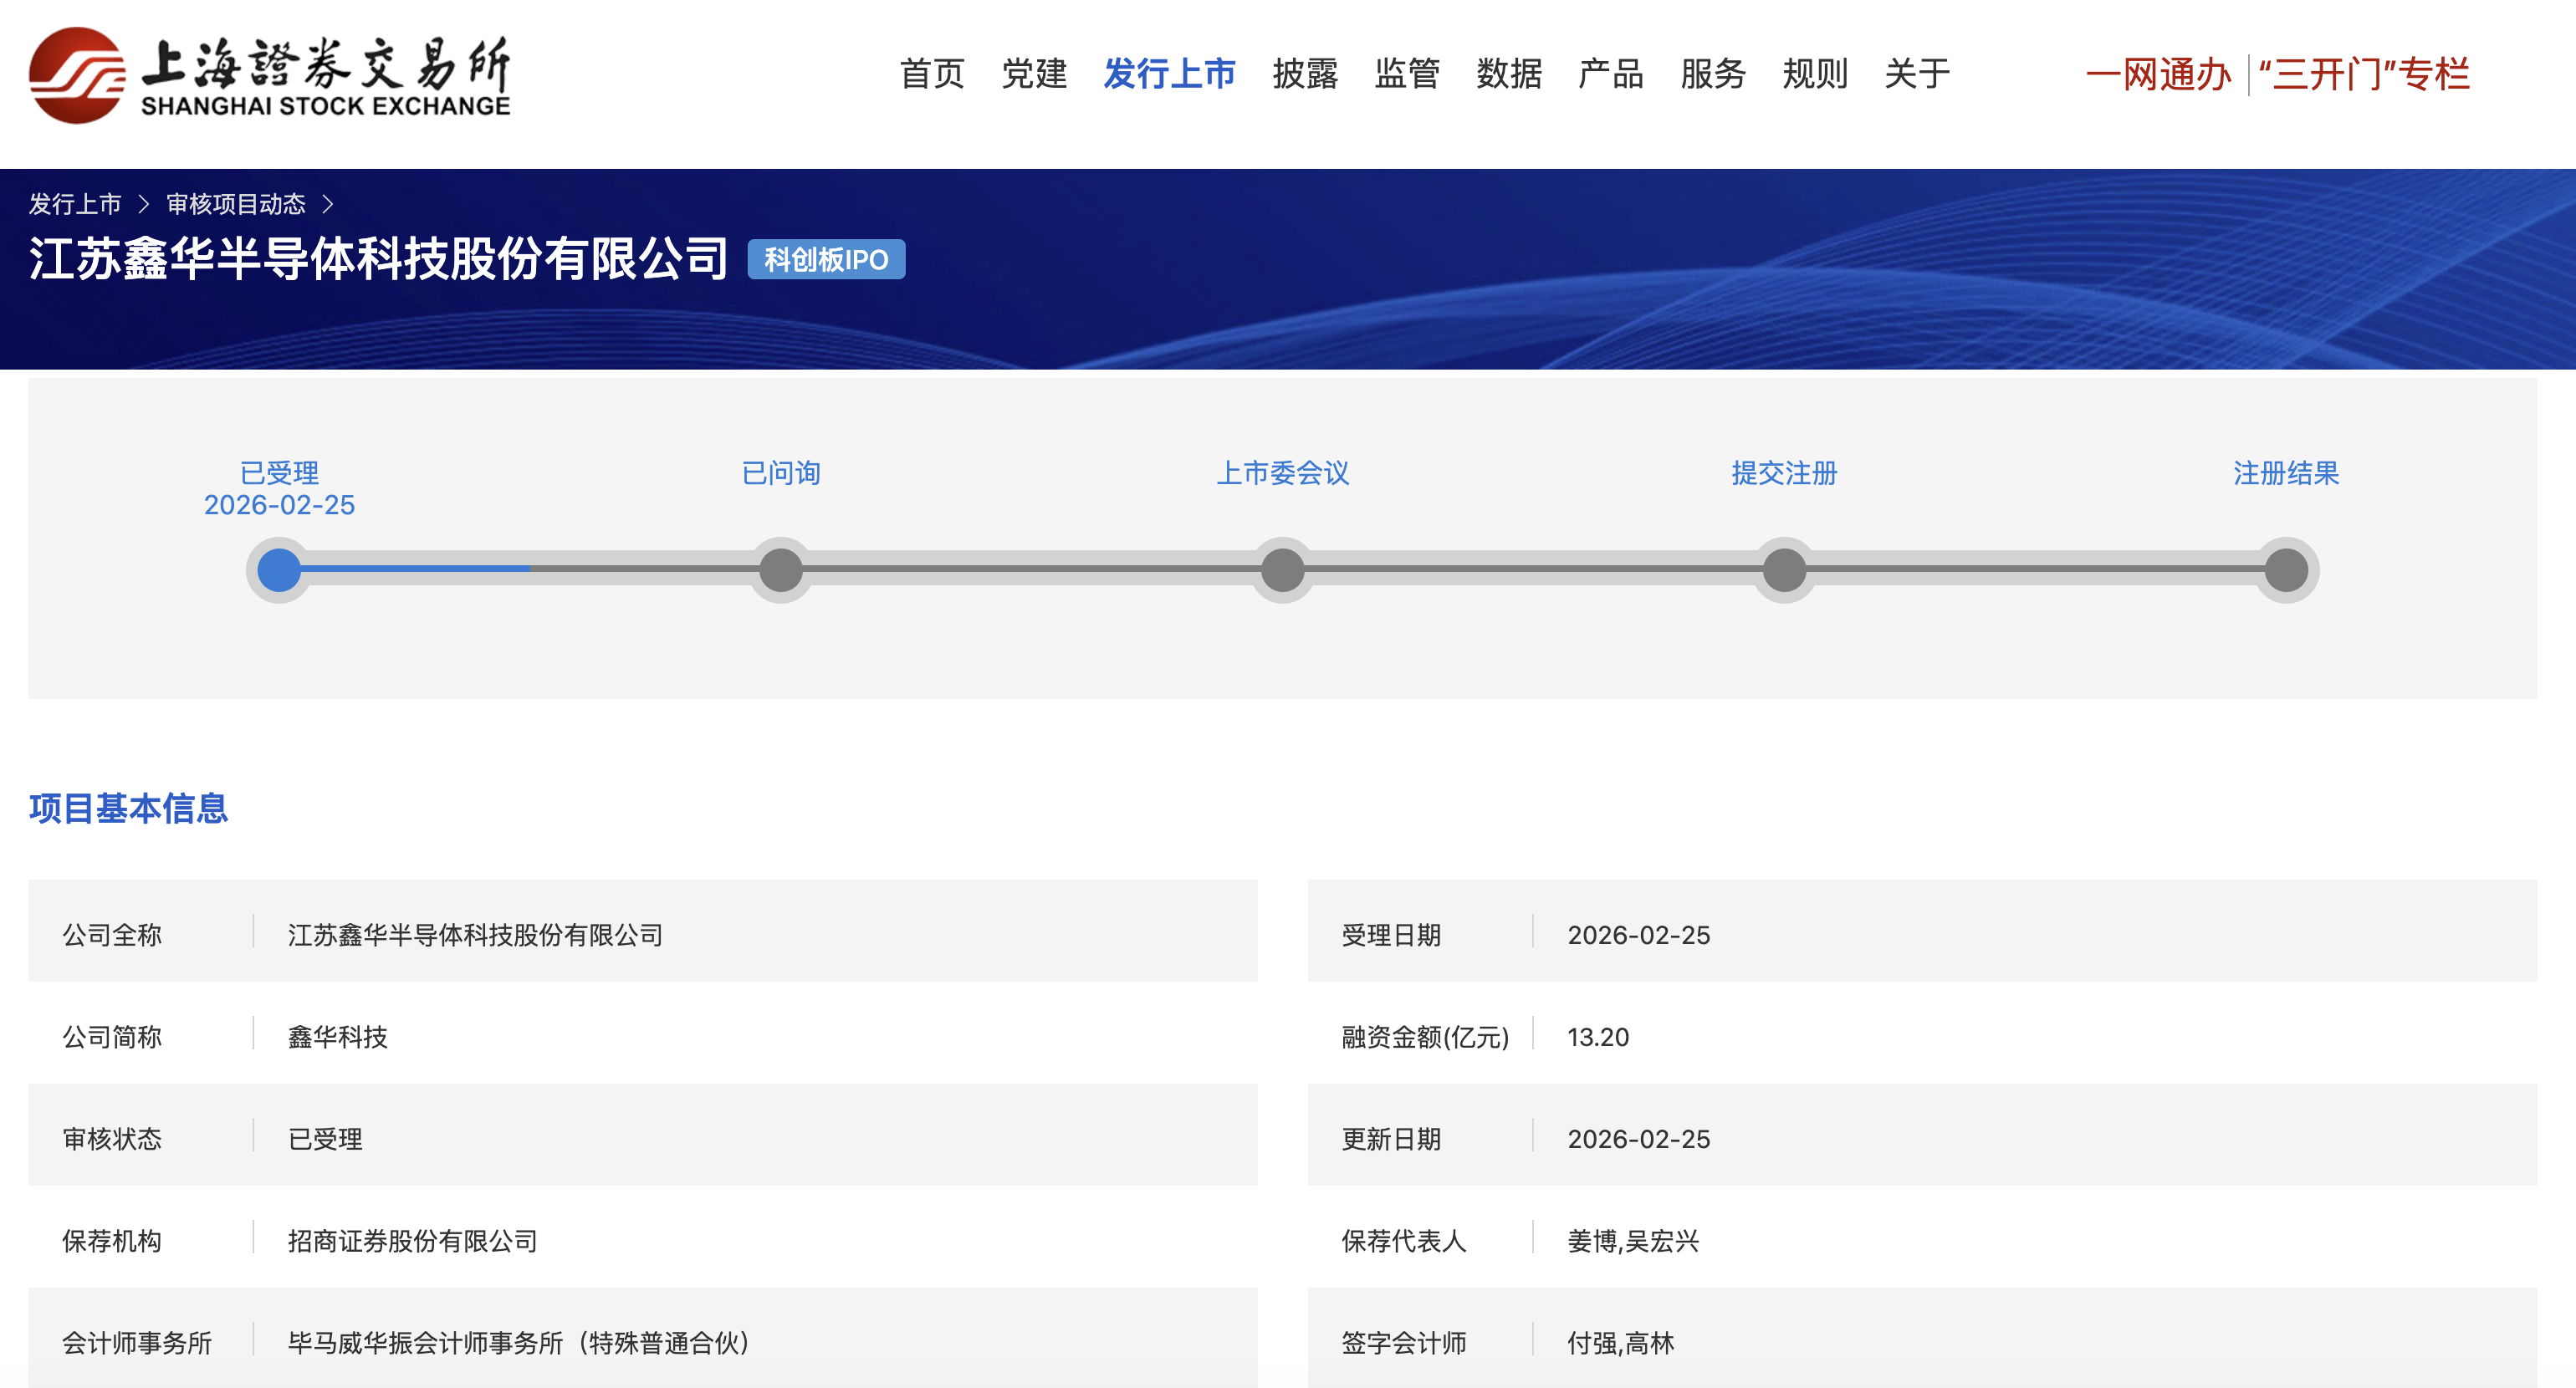The width and height of the screenshot is (2576, 1388).
Task: Click the 注册结果 stage circle marker
Action: point(2286,570)
